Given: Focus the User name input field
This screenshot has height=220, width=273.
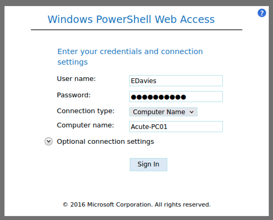Looking at the screenshot, I should tap(176, 81).
